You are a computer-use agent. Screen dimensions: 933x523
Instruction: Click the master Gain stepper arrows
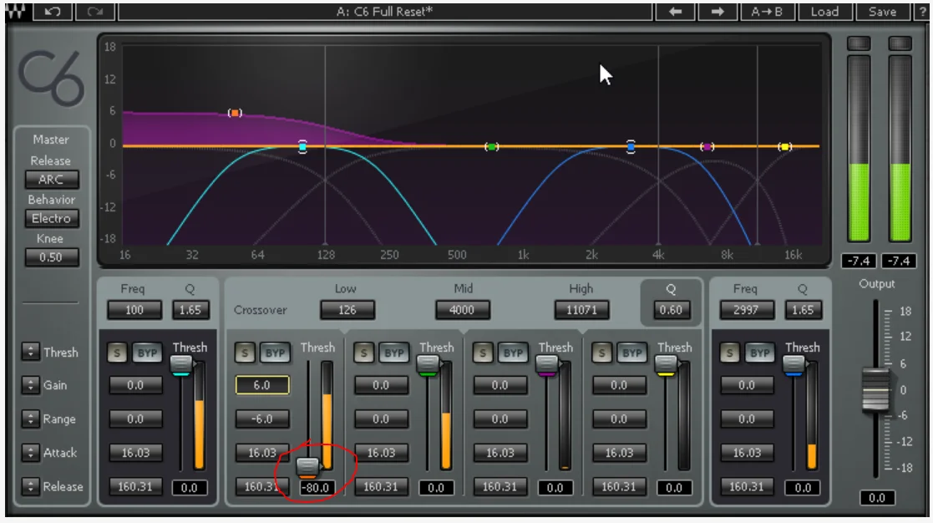coord(30,385)
